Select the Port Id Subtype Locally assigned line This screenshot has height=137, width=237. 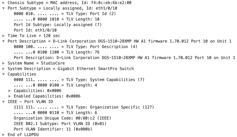click(x=58, y=25)
